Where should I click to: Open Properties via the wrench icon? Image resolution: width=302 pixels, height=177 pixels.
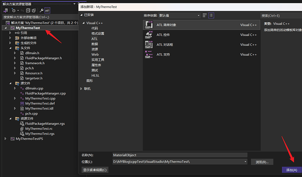click(41, 10)
